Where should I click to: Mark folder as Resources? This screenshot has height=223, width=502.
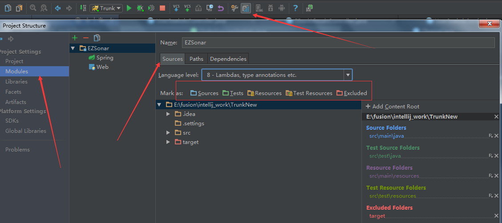tap(264, 93)
